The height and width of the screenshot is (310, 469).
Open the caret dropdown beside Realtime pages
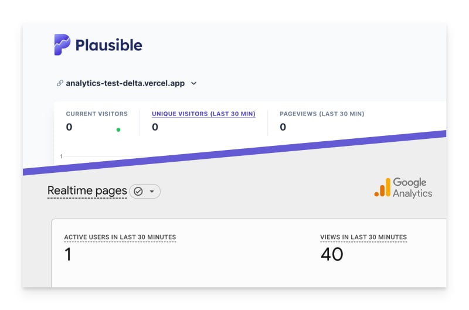(152, 192)
